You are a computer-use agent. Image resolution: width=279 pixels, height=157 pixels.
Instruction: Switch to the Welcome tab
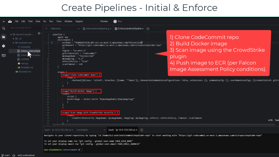(56, 29)
